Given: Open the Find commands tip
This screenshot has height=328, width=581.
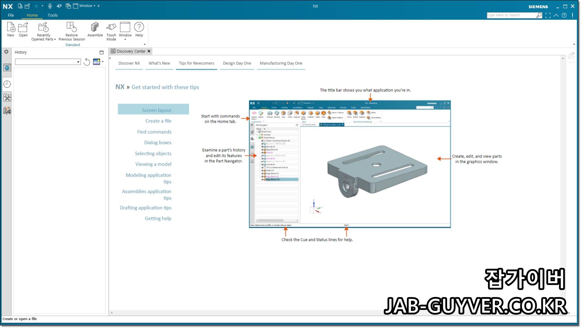Looking at the screenshot, I should click(154, 132).
